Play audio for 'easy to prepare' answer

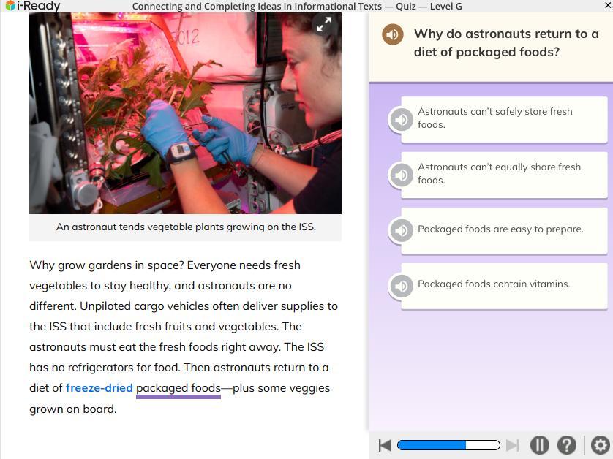[x=401, y=230]
